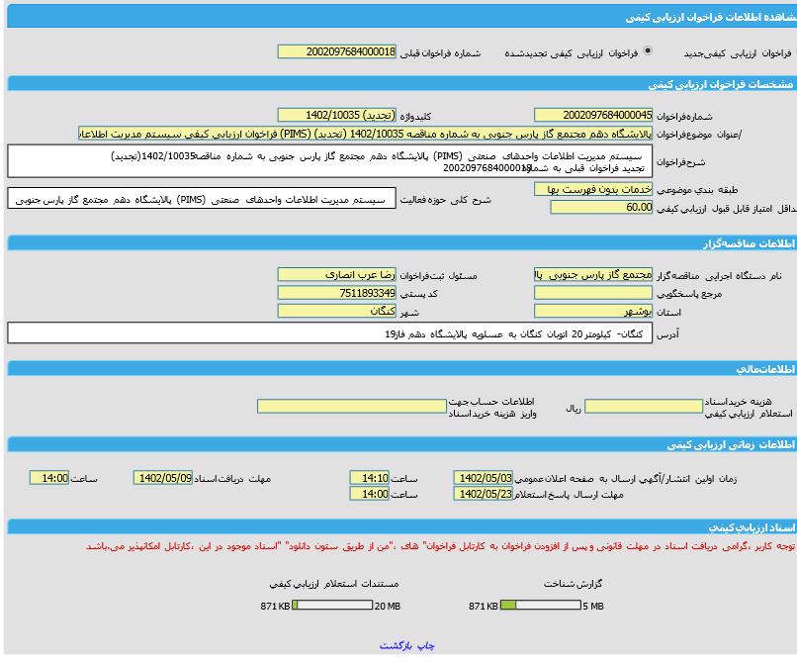Click the چاپ (print) link
Screen dimensions: 797x663
pos(423,645)
